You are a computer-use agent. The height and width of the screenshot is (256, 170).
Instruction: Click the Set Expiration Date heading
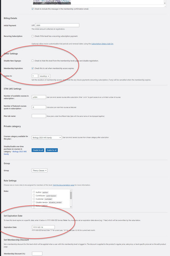point(13,216)
